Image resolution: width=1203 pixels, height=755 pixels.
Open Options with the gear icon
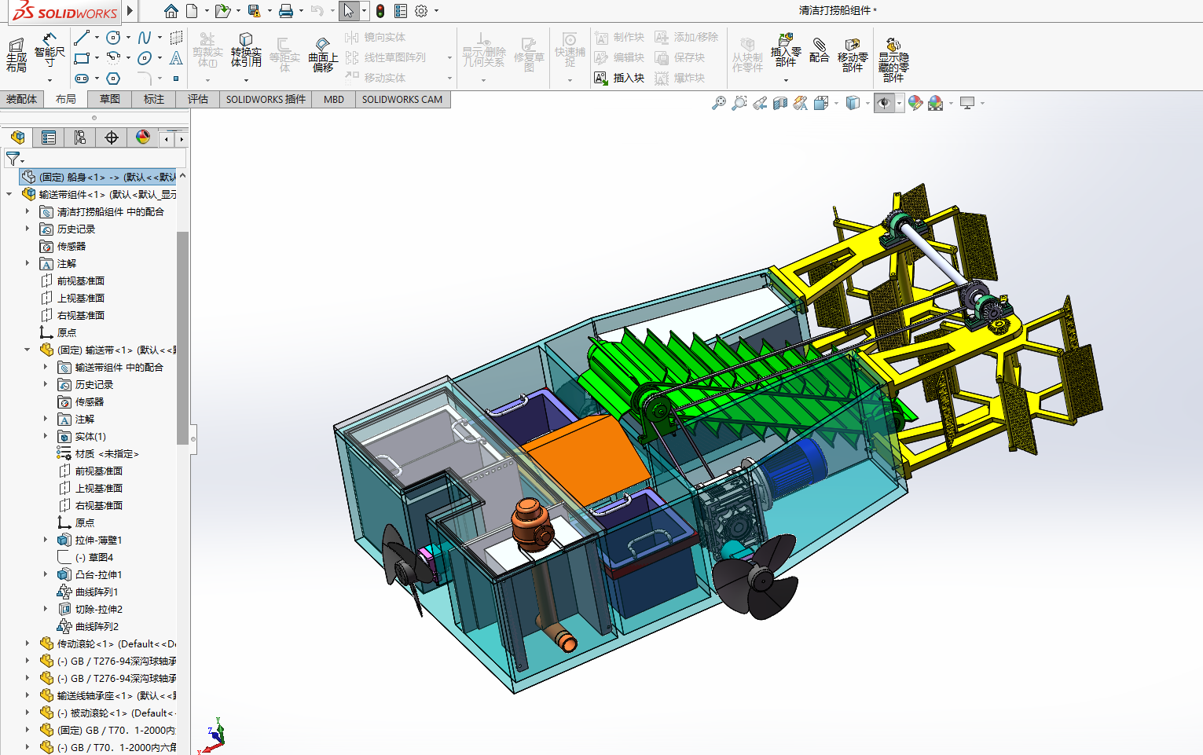point(421,11)
